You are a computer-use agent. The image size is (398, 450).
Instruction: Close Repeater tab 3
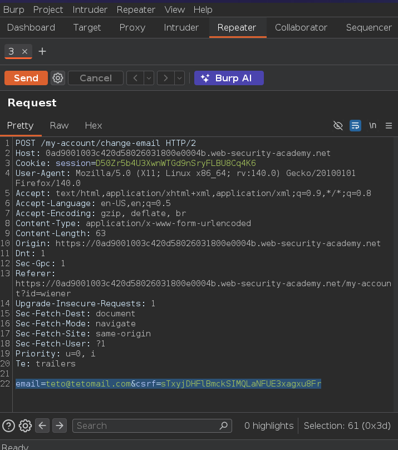(x=24, y=52)
